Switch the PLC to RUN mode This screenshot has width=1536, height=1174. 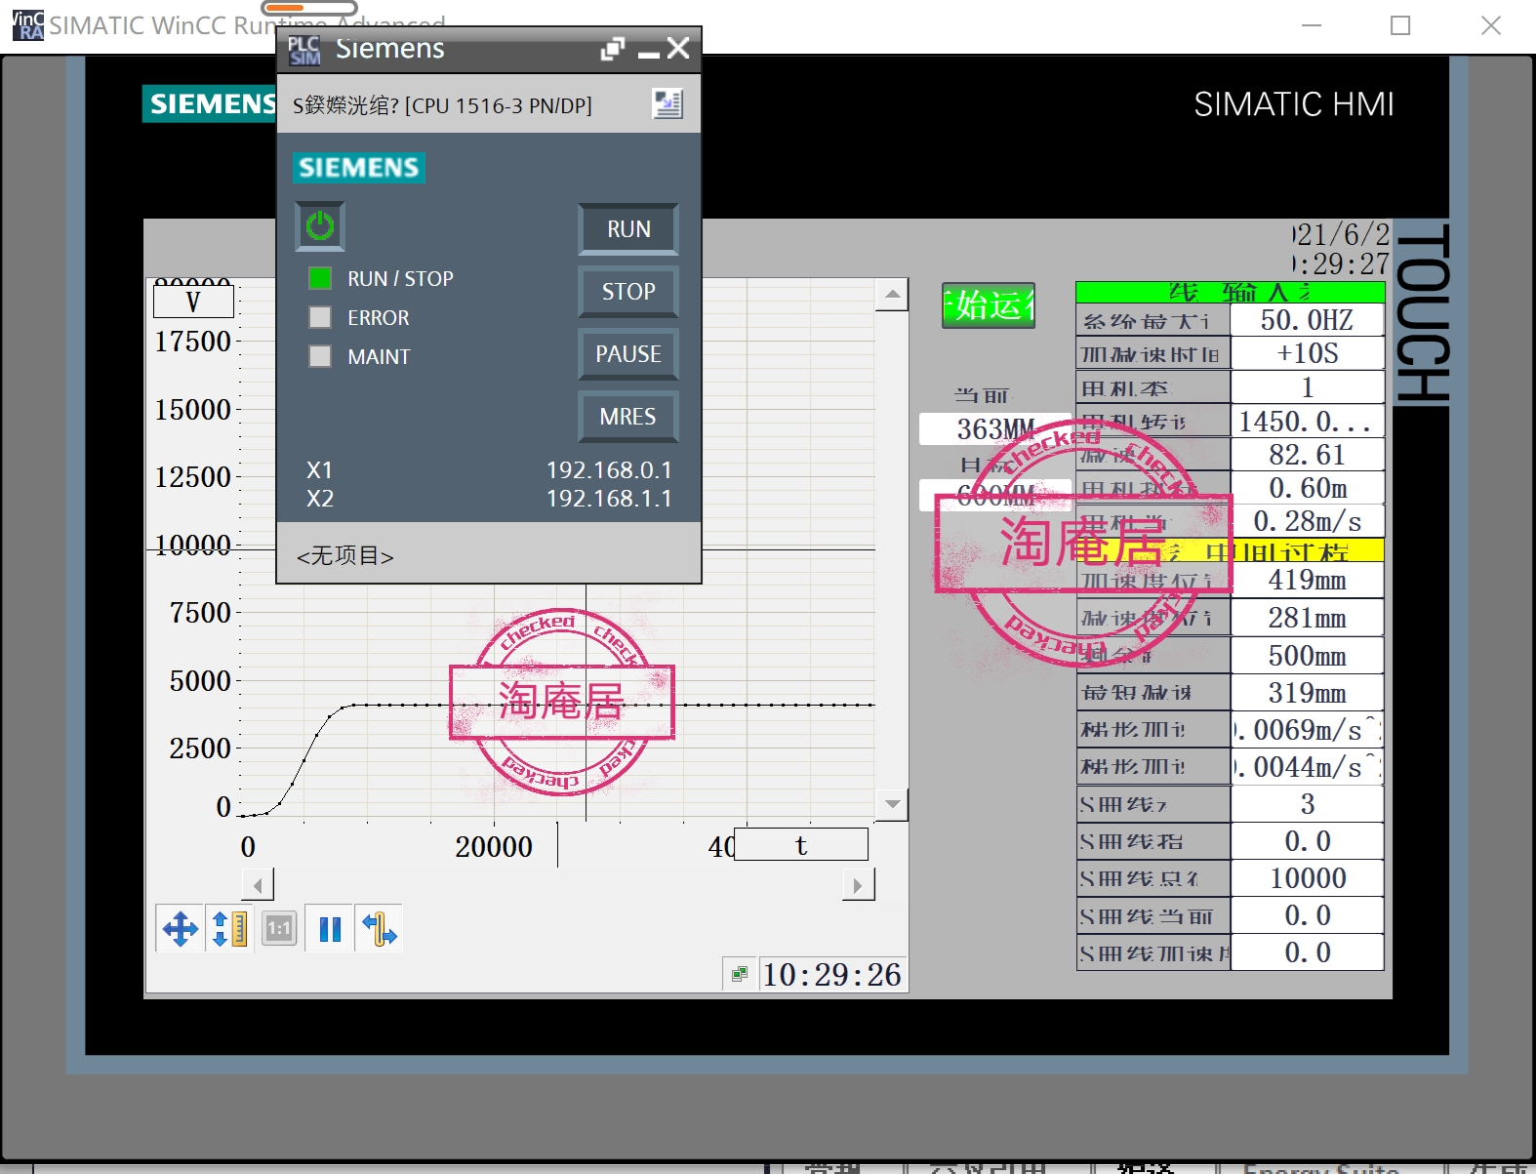628,229
